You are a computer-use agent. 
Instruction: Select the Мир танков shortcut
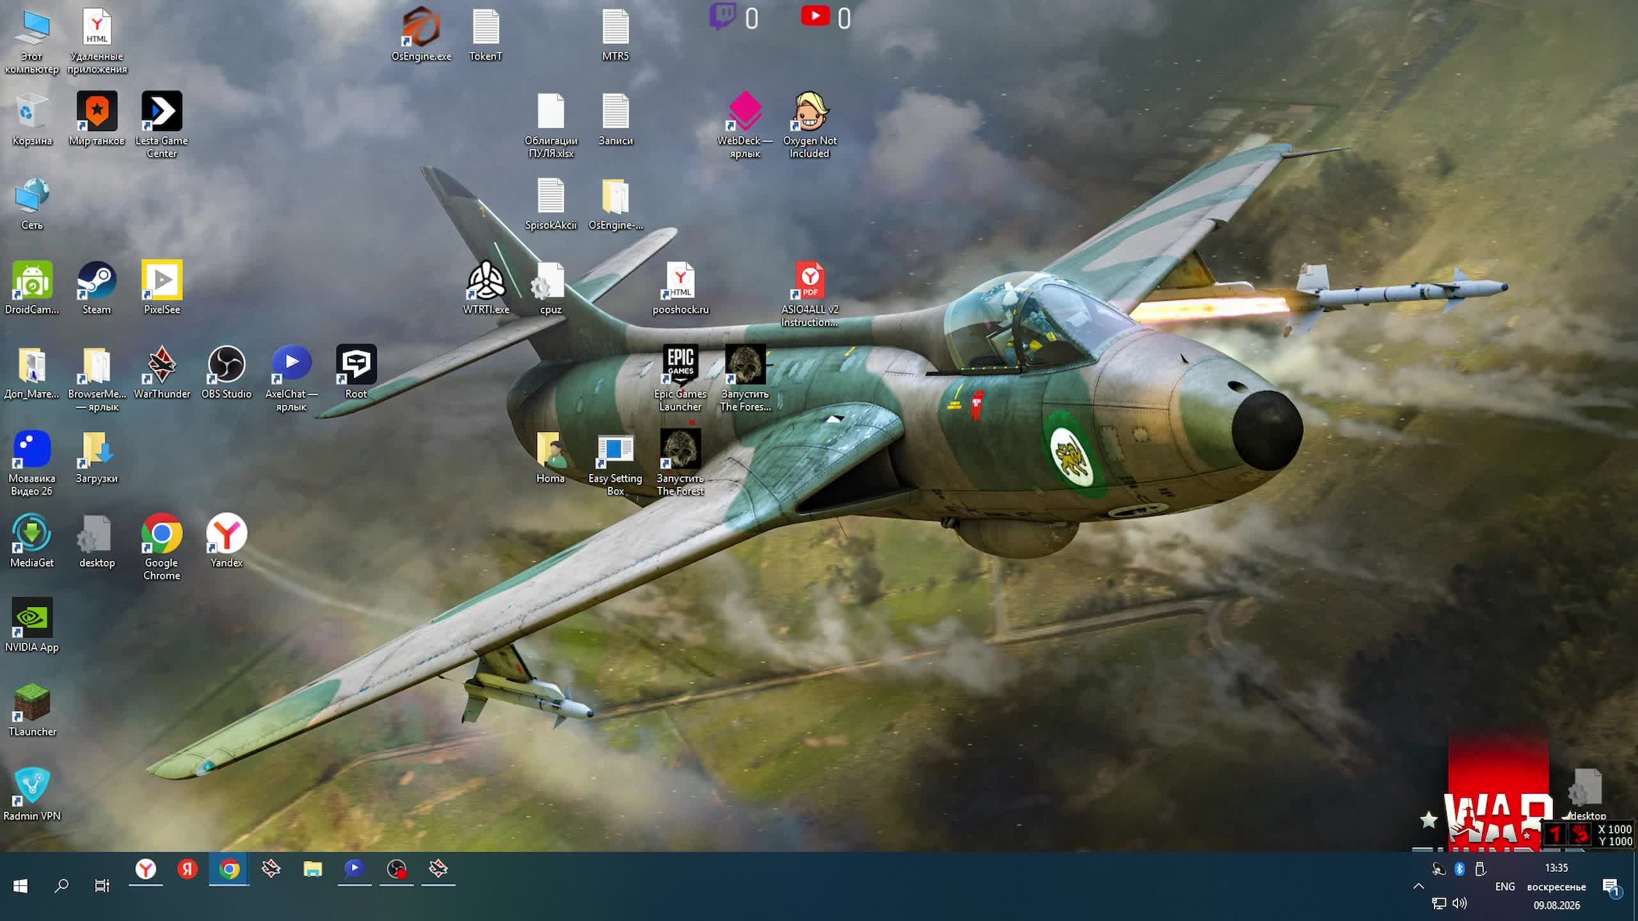pos(97,119)
